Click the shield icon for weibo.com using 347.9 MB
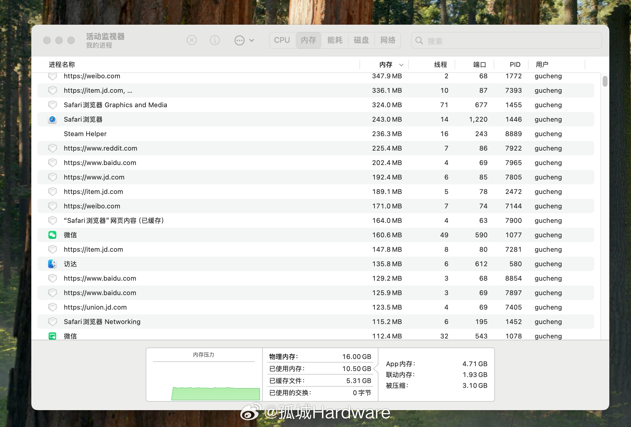Screen dimensions: 631x427 pos(52,76)
